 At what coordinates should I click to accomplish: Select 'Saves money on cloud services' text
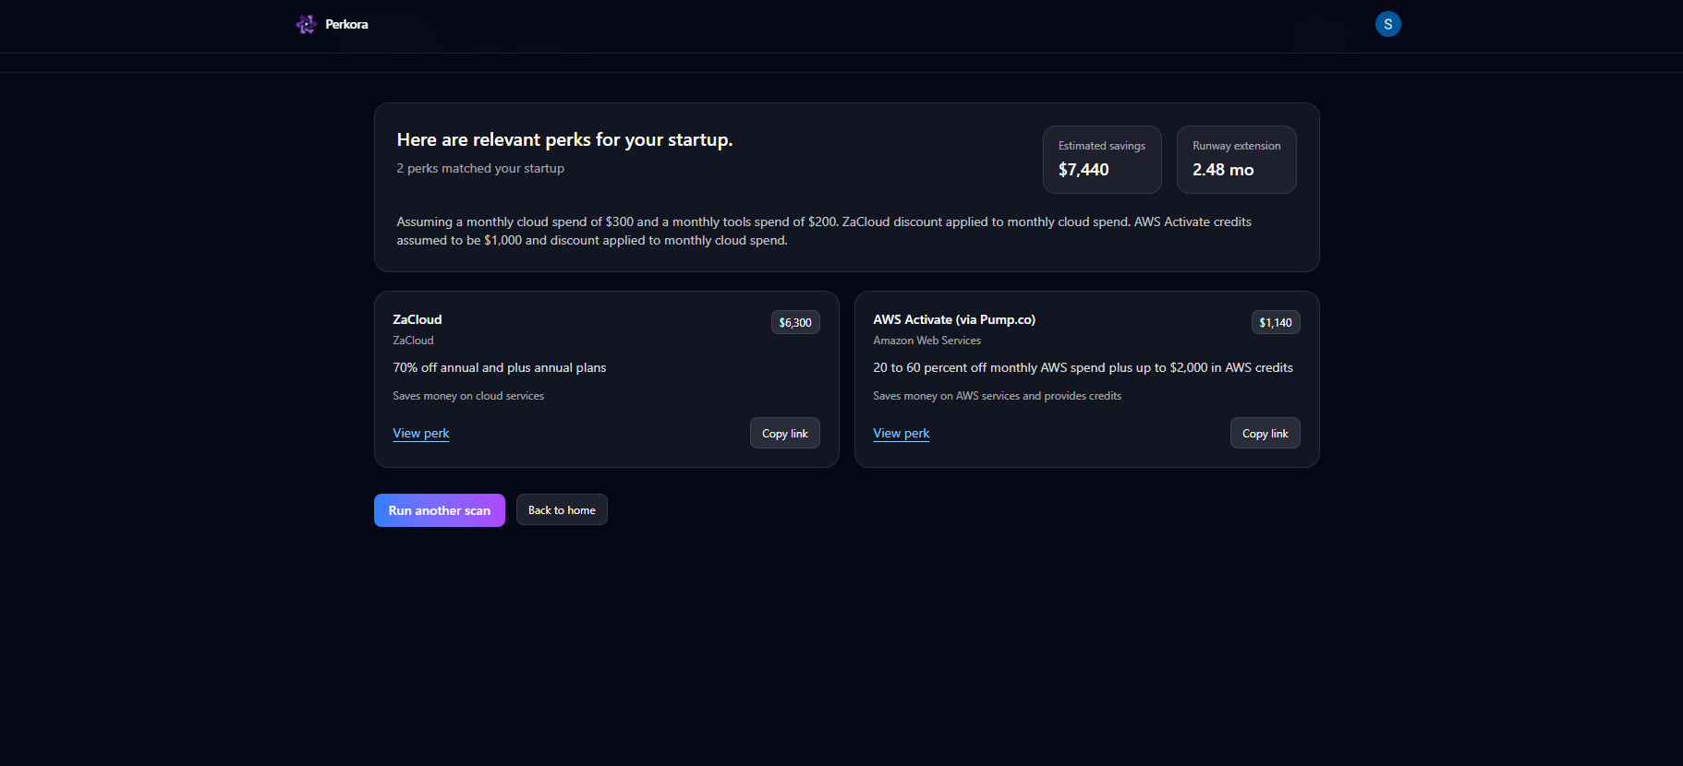click(468, 396)
